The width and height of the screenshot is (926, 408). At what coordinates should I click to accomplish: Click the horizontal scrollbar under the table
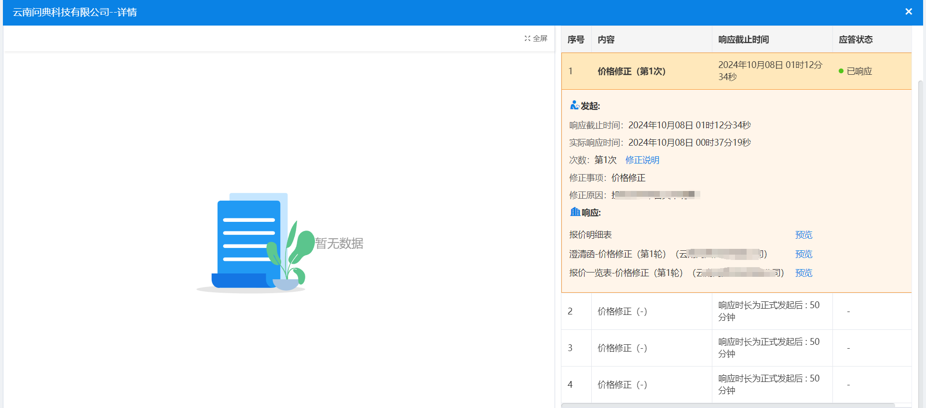click(728, 406)
